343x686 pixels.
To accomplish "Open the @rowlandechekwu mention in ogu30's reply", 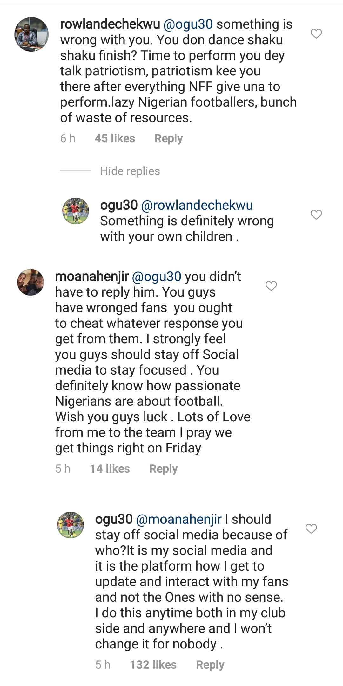I will (197, 205).
